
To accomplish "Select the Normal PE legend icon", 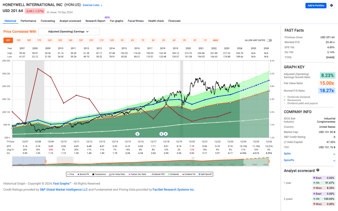I will point(78,174).
